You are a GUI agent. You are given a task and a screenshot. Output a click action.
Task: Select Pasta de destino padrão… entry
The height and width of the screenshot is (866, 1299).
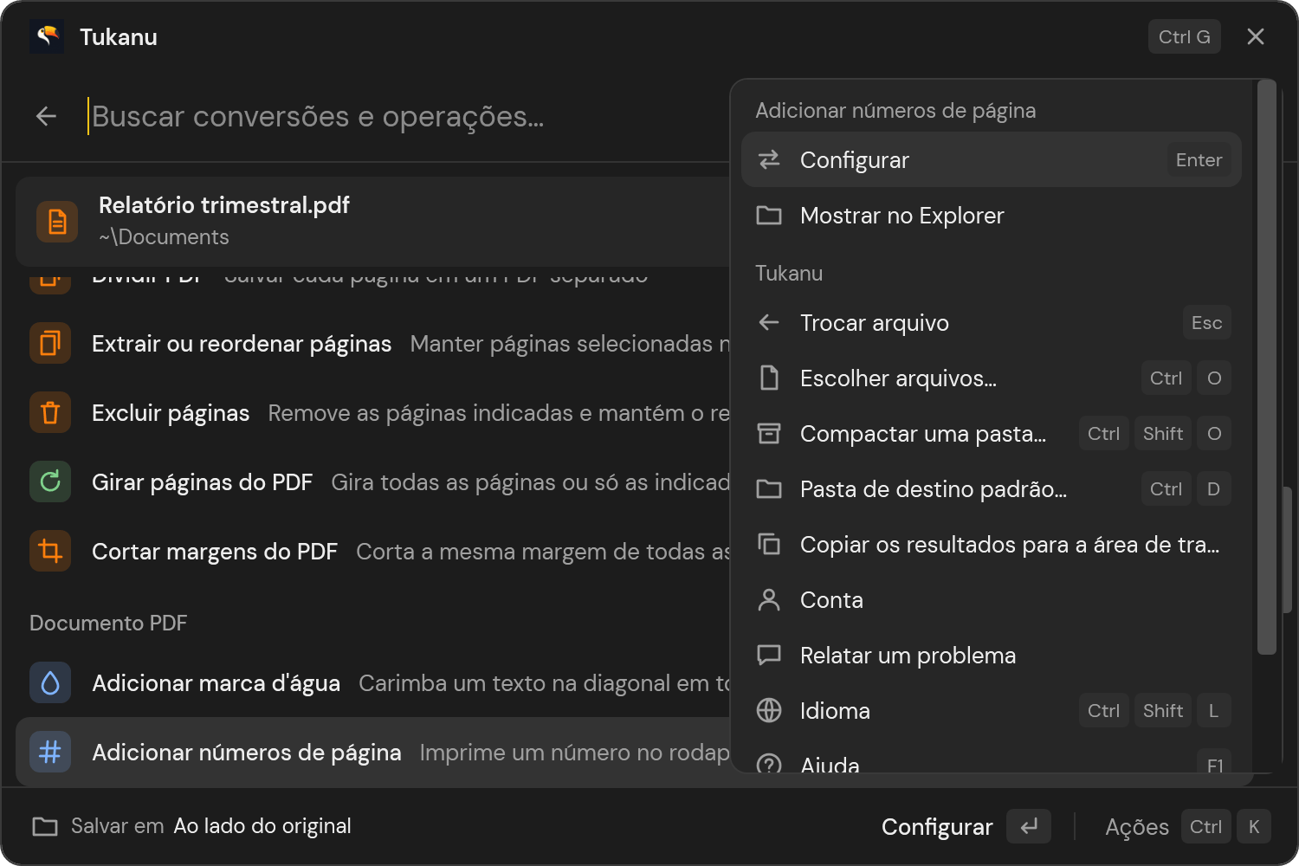pyautogui.click(x=992, y=488)
